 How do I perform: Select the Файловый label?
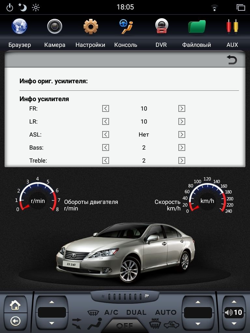(196, 45)
